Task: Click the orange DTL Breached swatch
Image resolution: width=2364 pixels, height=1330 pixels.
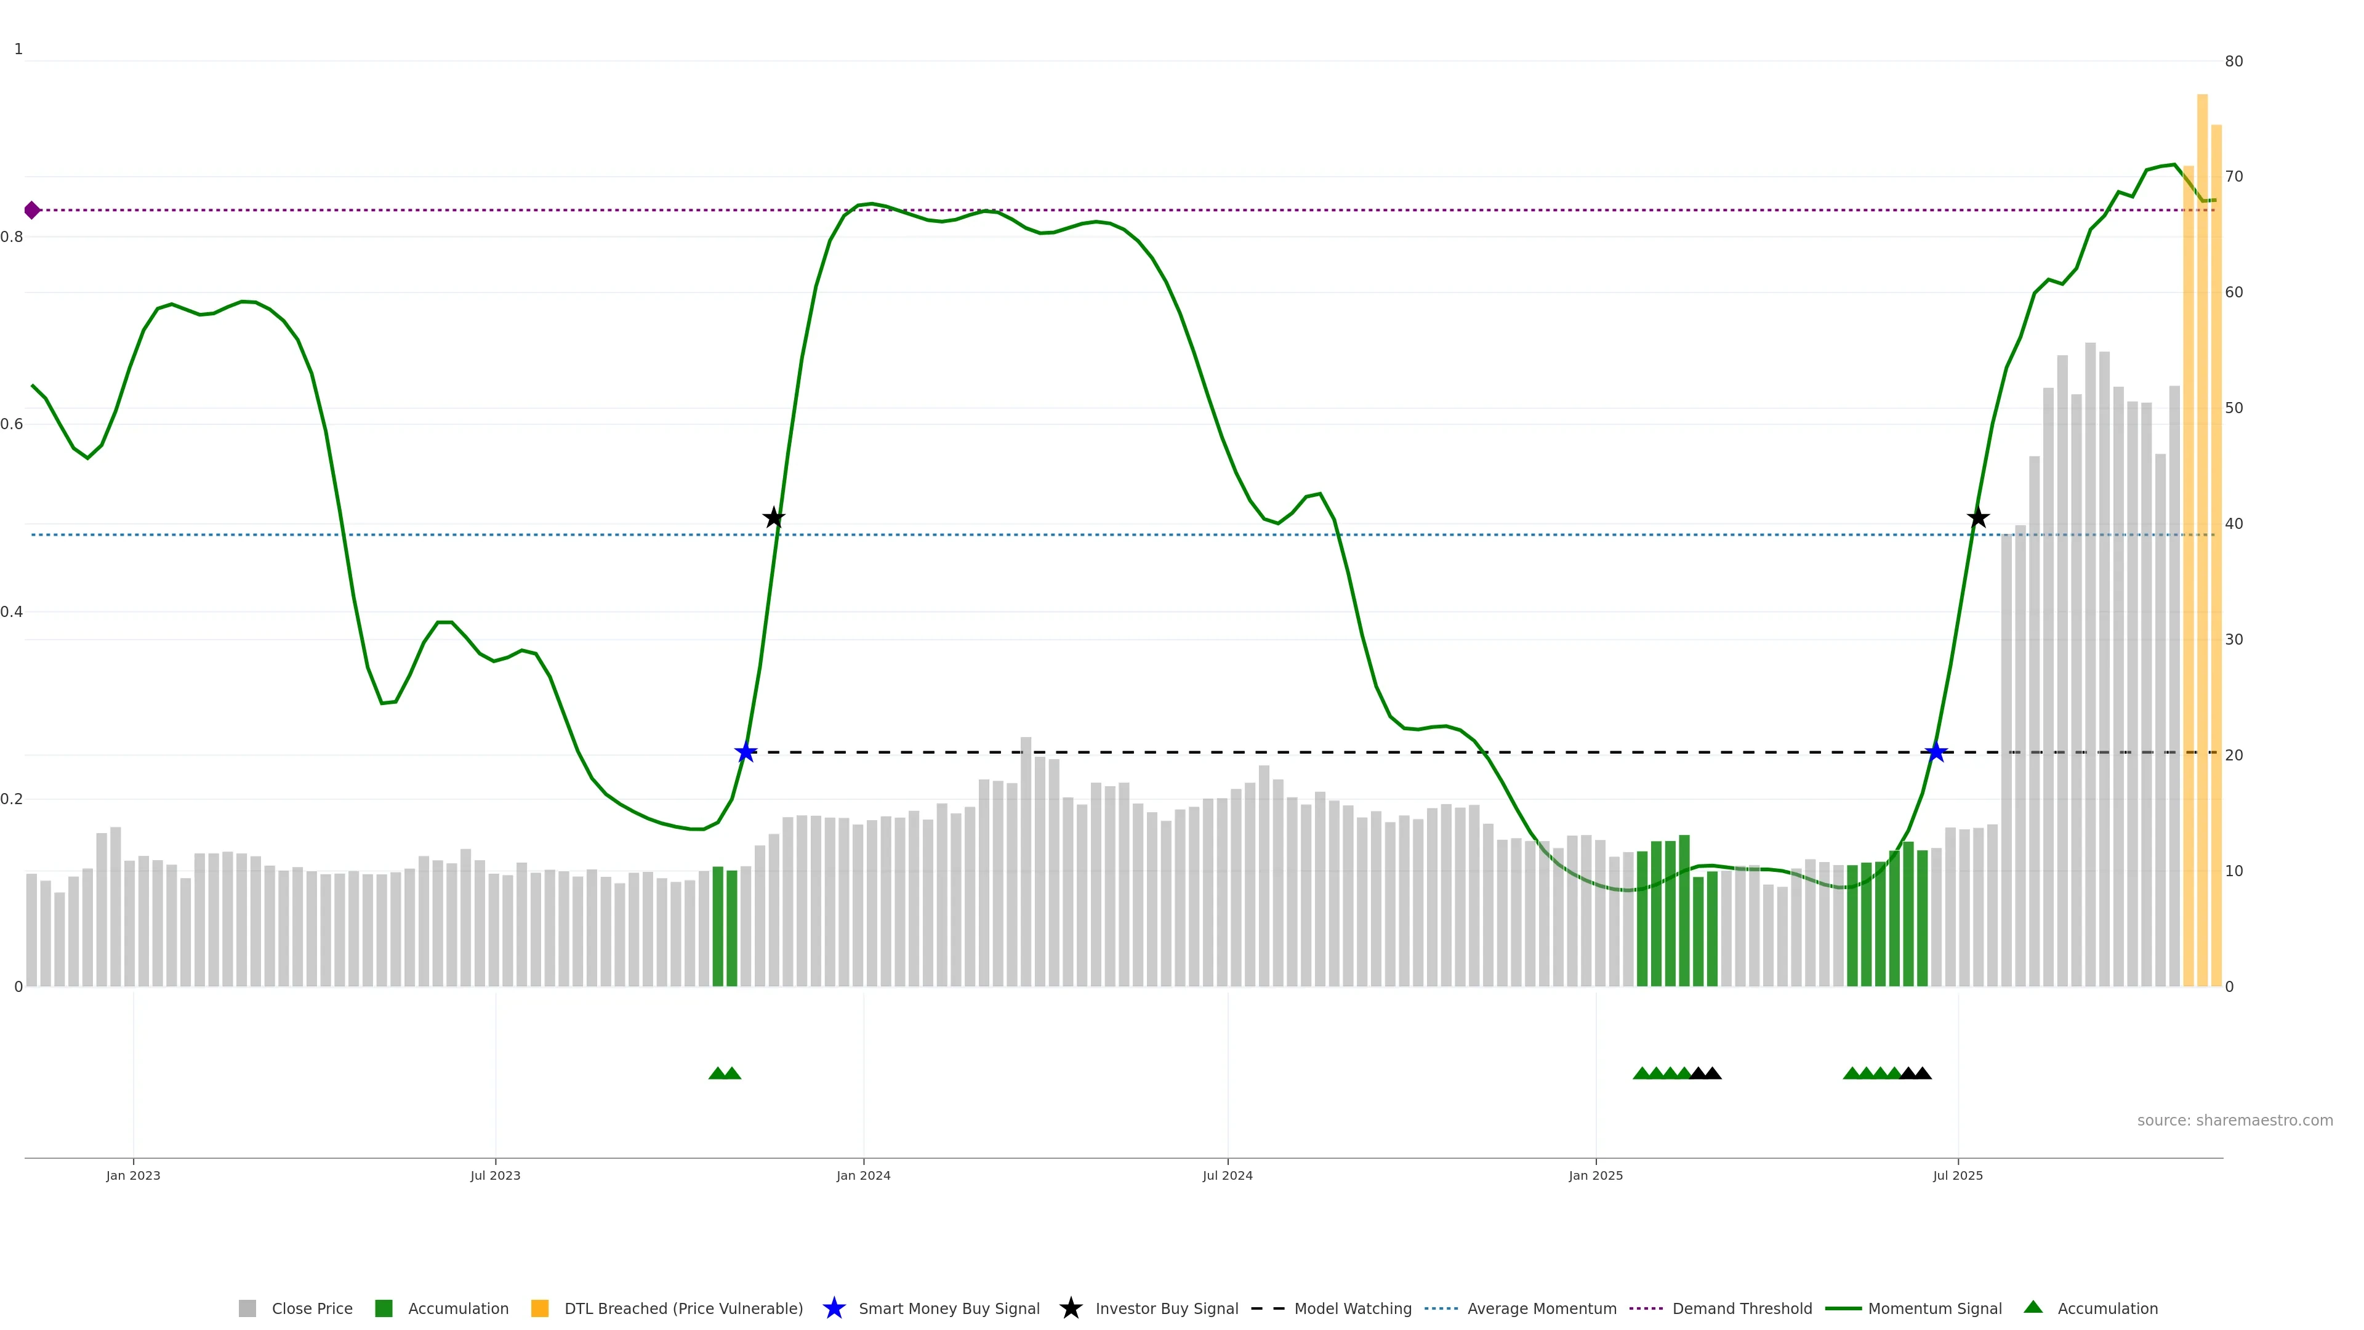Action: [x=540, y=1308]
